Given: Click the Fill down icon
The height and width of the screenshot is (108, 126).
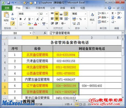Looking at the screenshot, I should pyautogui.click(x=113, y=18).
